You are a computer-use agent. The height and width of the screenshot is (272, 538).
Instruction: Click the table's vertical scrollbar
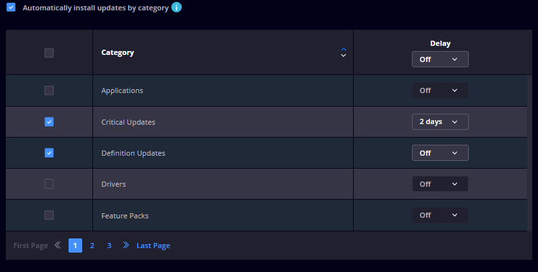point(530,152)
